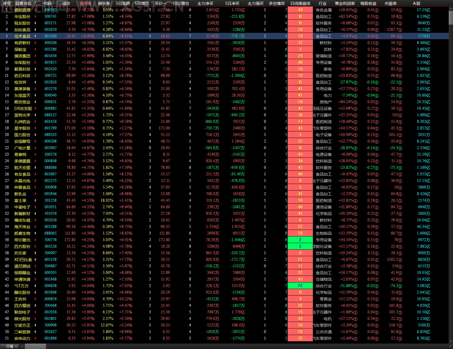The height and width of the screenshot is (349, 453).
Task: Select the 宁波方正 stock name
Action: (x=22, y=325)
